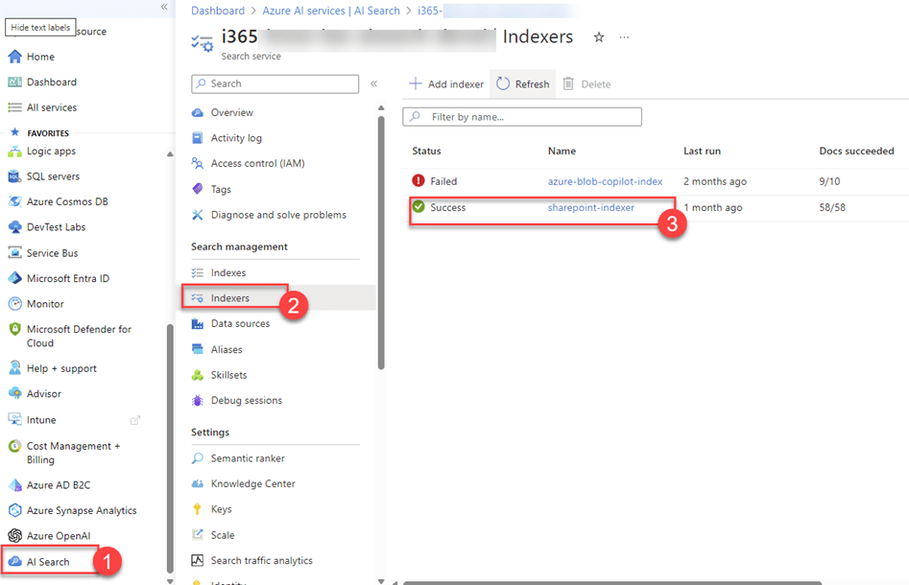Click the Microsoft Entra ID icon
Screen dimensions: 909x585
pos(14,278)
